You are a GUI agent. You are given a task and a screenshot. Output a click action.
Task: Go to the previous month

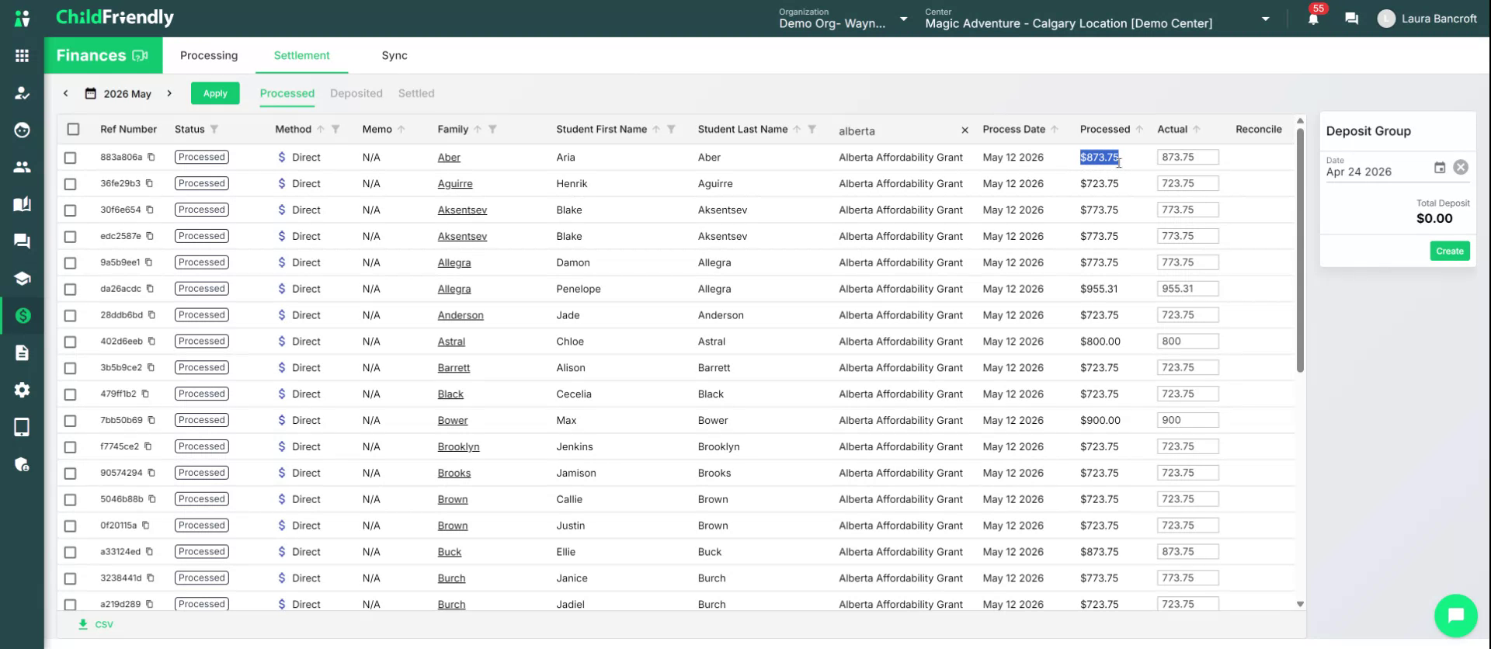click(x=66, y=93)
